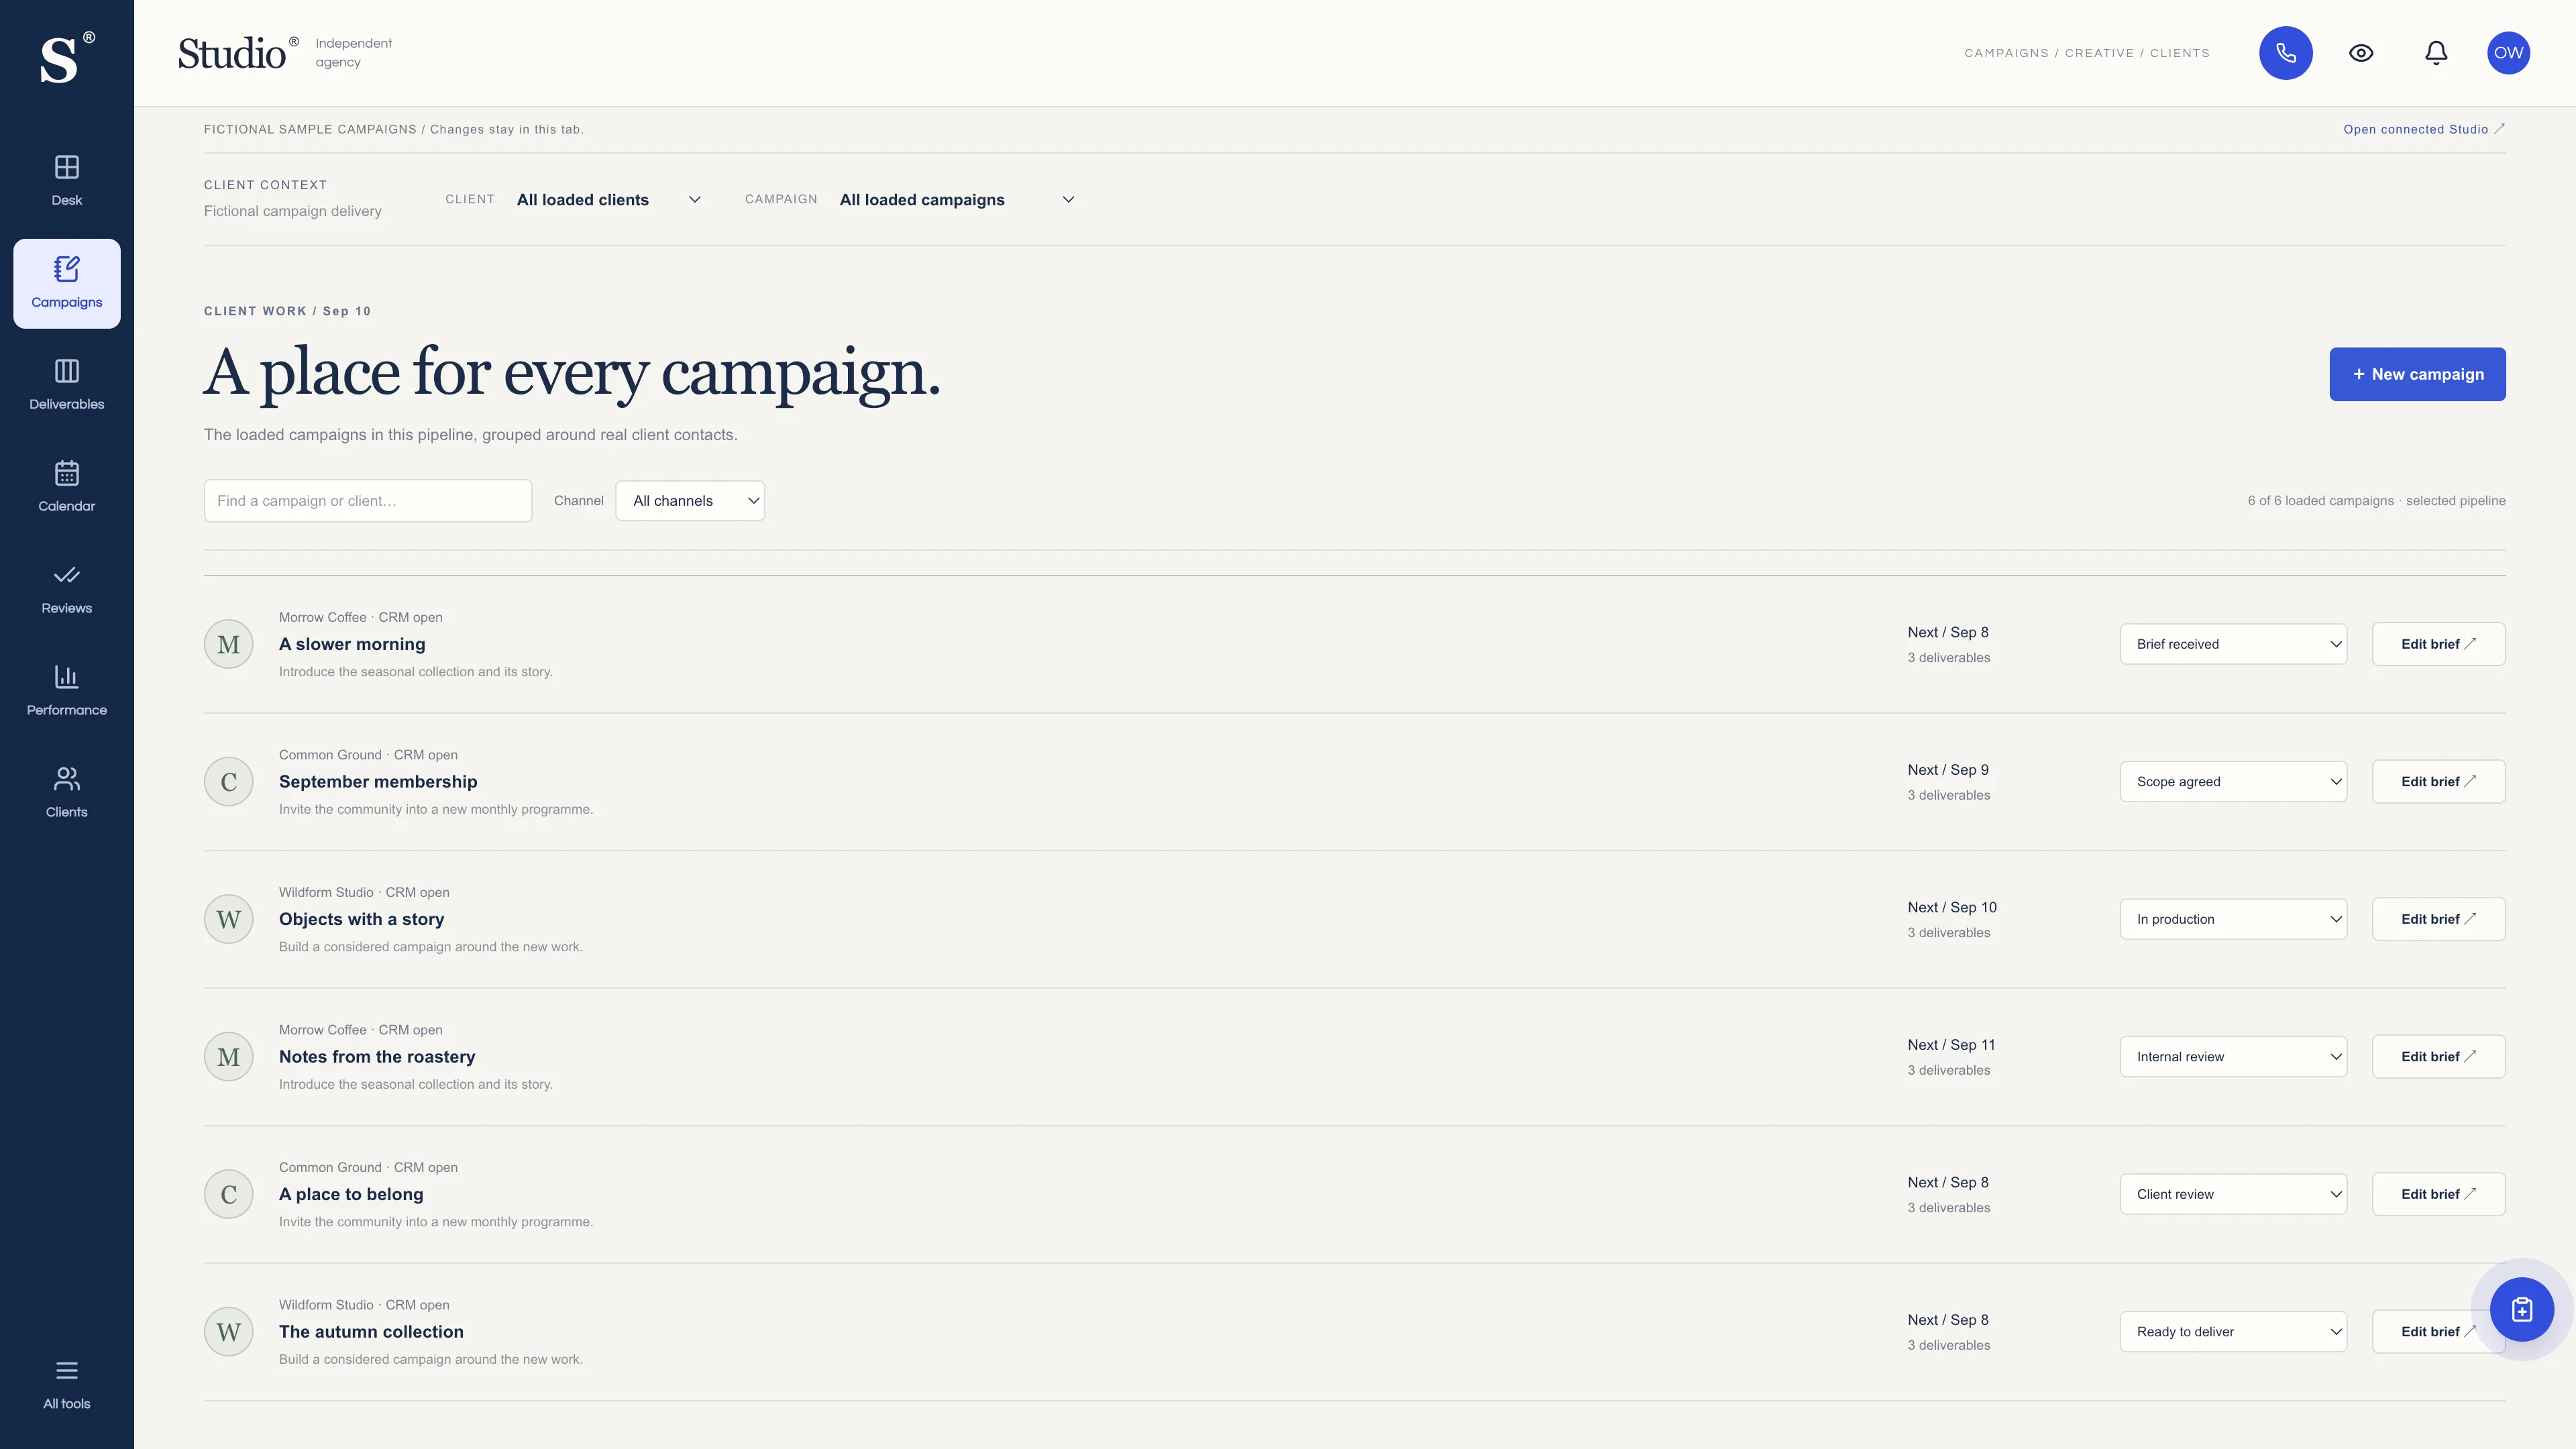
Task: Click the M avatar for Notes from the roastery
Action: pos(229,1057)
